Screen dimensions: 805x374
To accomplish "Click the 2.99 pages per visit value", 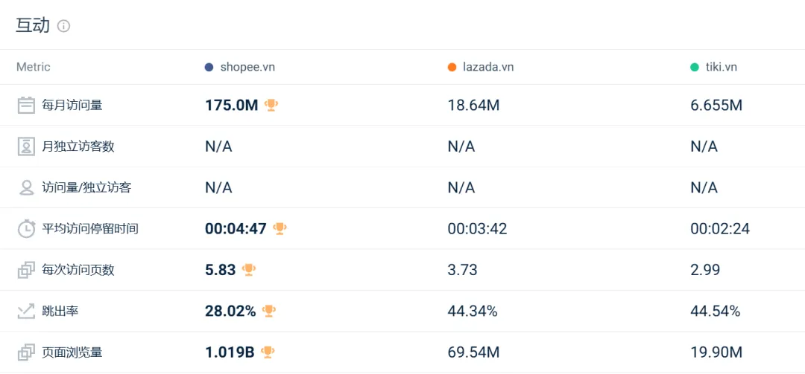I will (x=705, y=270).
